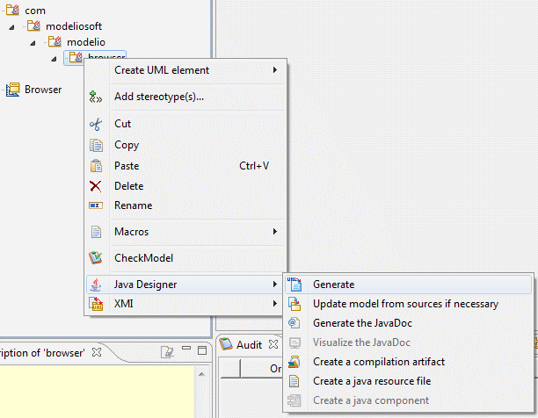Viewport: 538px width, 418px height.
Task: Collapse the browser package tree node
Action: tap(54, 59)
